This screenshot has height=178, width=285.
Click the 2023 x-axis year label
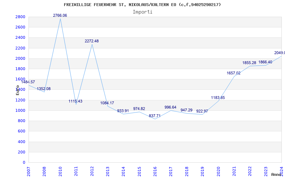pos(266,171)
